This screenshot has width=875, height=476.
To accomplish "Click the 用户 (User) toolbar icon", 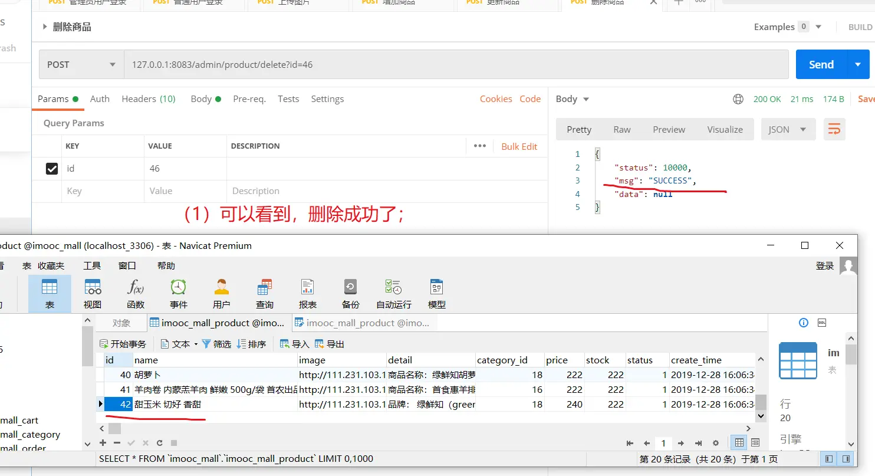I will point(222,294).
